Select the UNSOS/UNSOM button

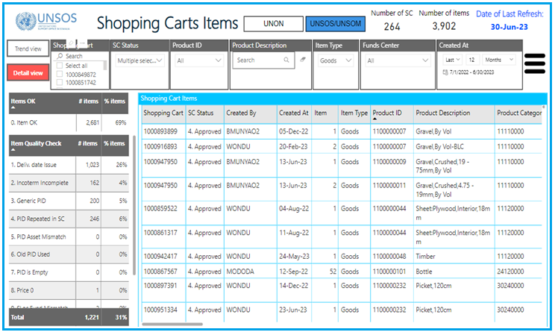point(336,24)
